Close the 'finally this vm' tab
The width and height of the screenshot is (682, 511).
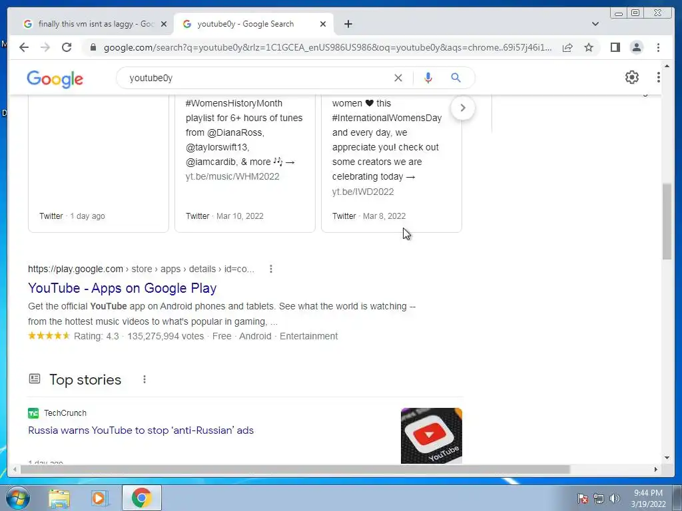pos(164,24)
